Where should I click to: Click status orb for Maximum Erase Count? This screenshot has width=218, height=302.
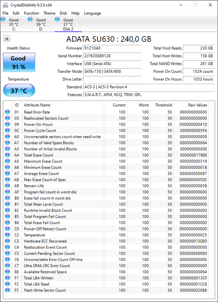pyautogui.click(x=7, y=161)
